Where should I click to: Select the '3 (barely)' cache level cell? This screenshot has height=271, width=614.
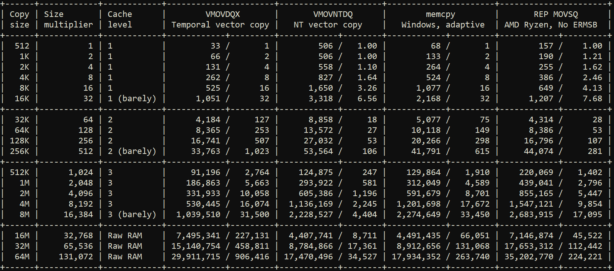point(132,215)
